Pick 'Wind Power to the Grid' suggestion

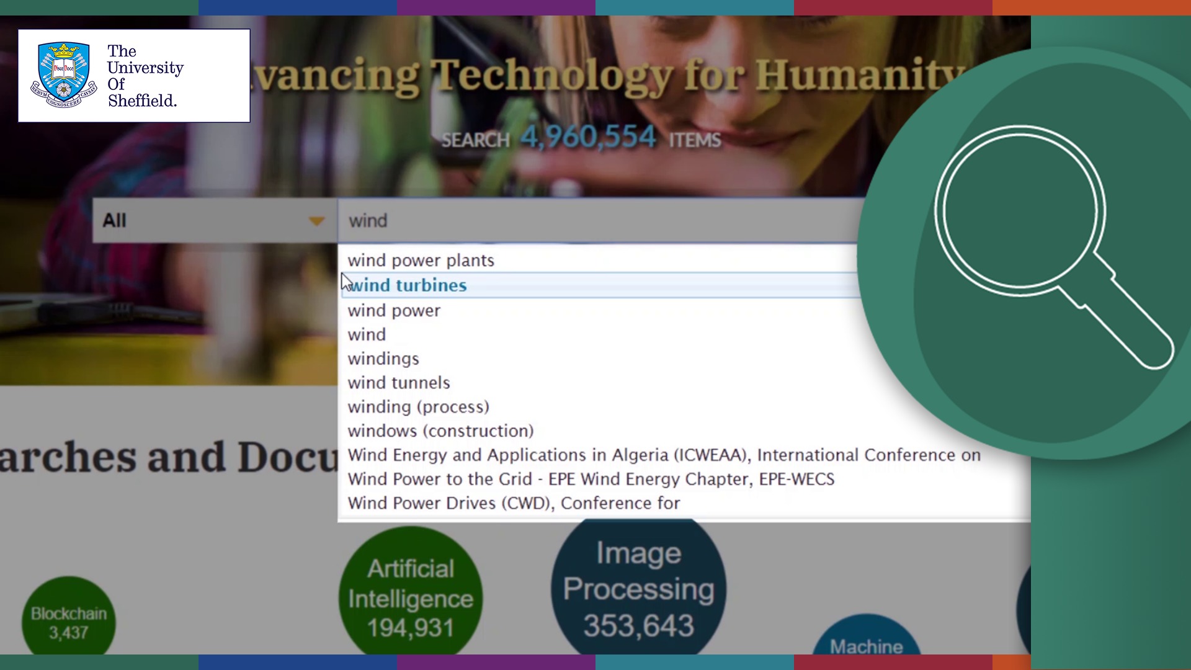pyautogui.click(x=591, y=479)
